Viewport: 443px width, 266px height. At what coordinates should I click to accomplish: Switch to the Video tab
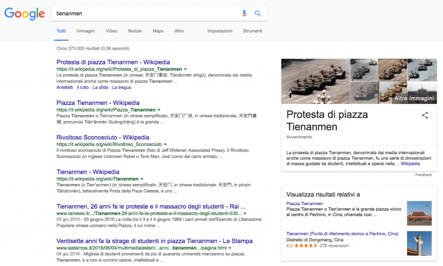pos(111,31)
